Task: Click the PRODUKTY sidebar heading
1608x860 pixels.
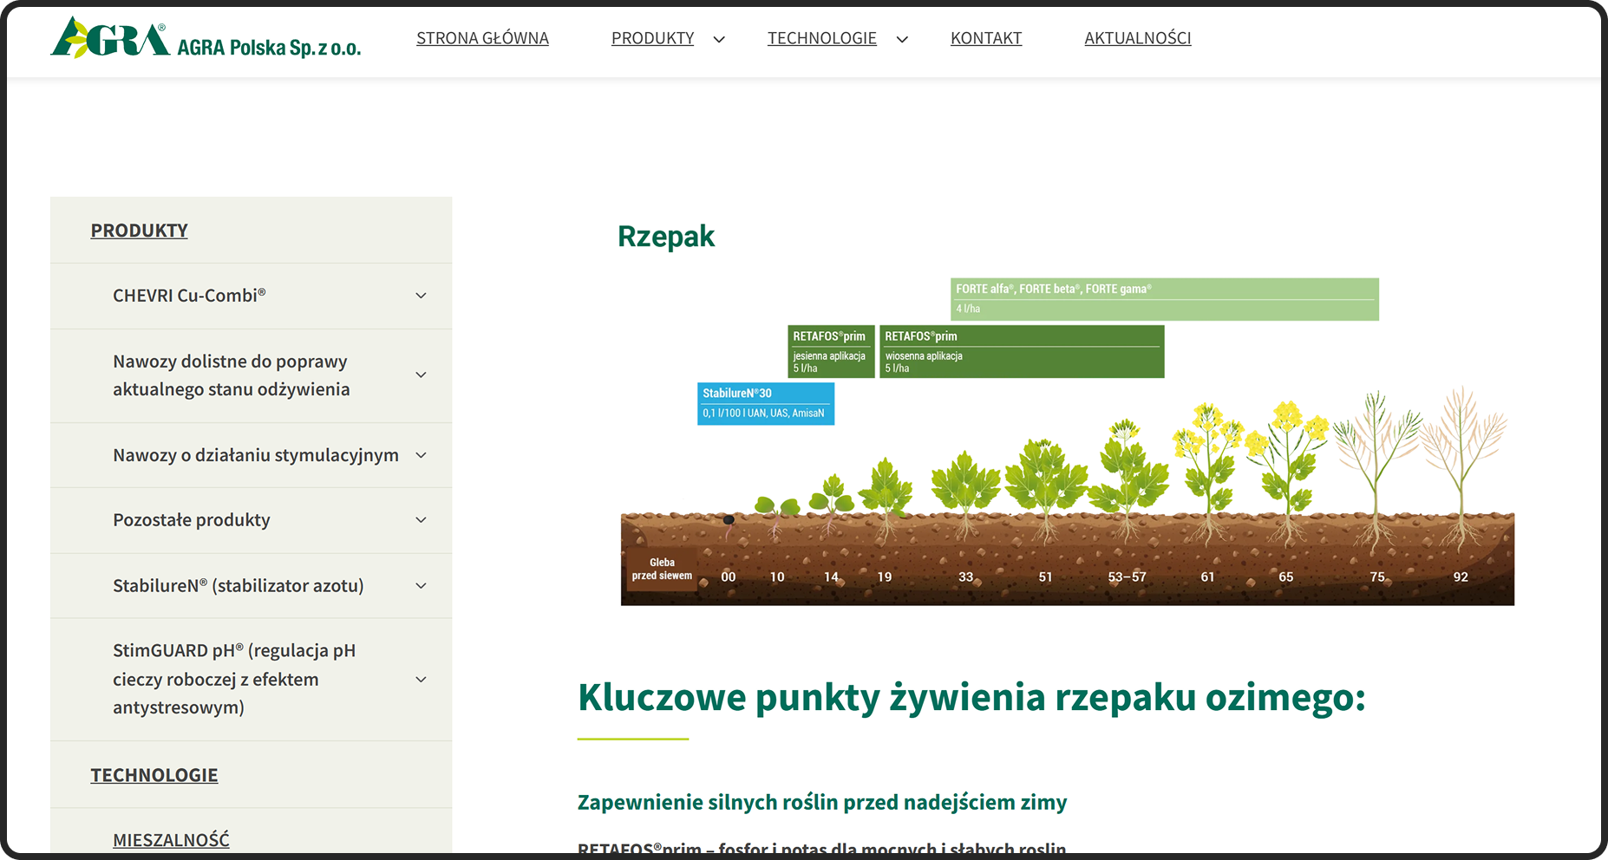Action: pos(139,230)
